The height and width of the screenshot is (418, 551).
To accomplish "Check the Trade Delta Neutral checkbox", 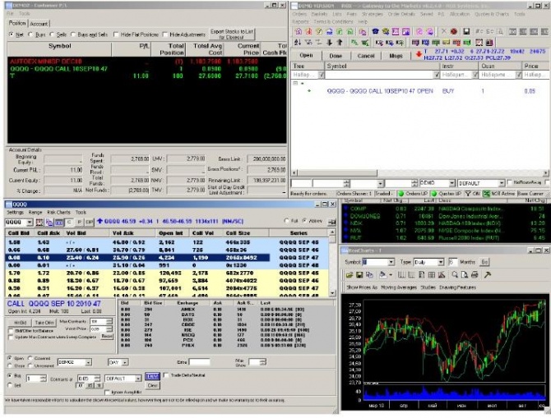I will pos(166,375).
